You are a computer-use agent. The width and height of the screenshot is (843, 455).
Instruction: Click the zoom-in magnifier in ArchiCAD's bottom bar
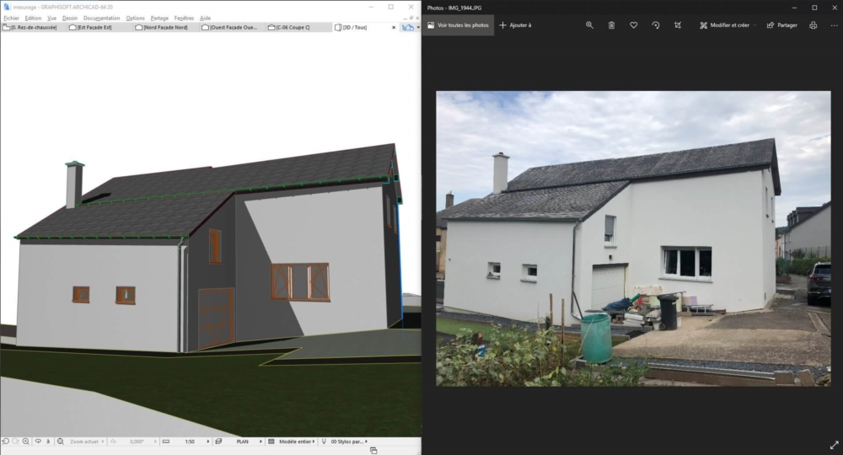point(26,442)
